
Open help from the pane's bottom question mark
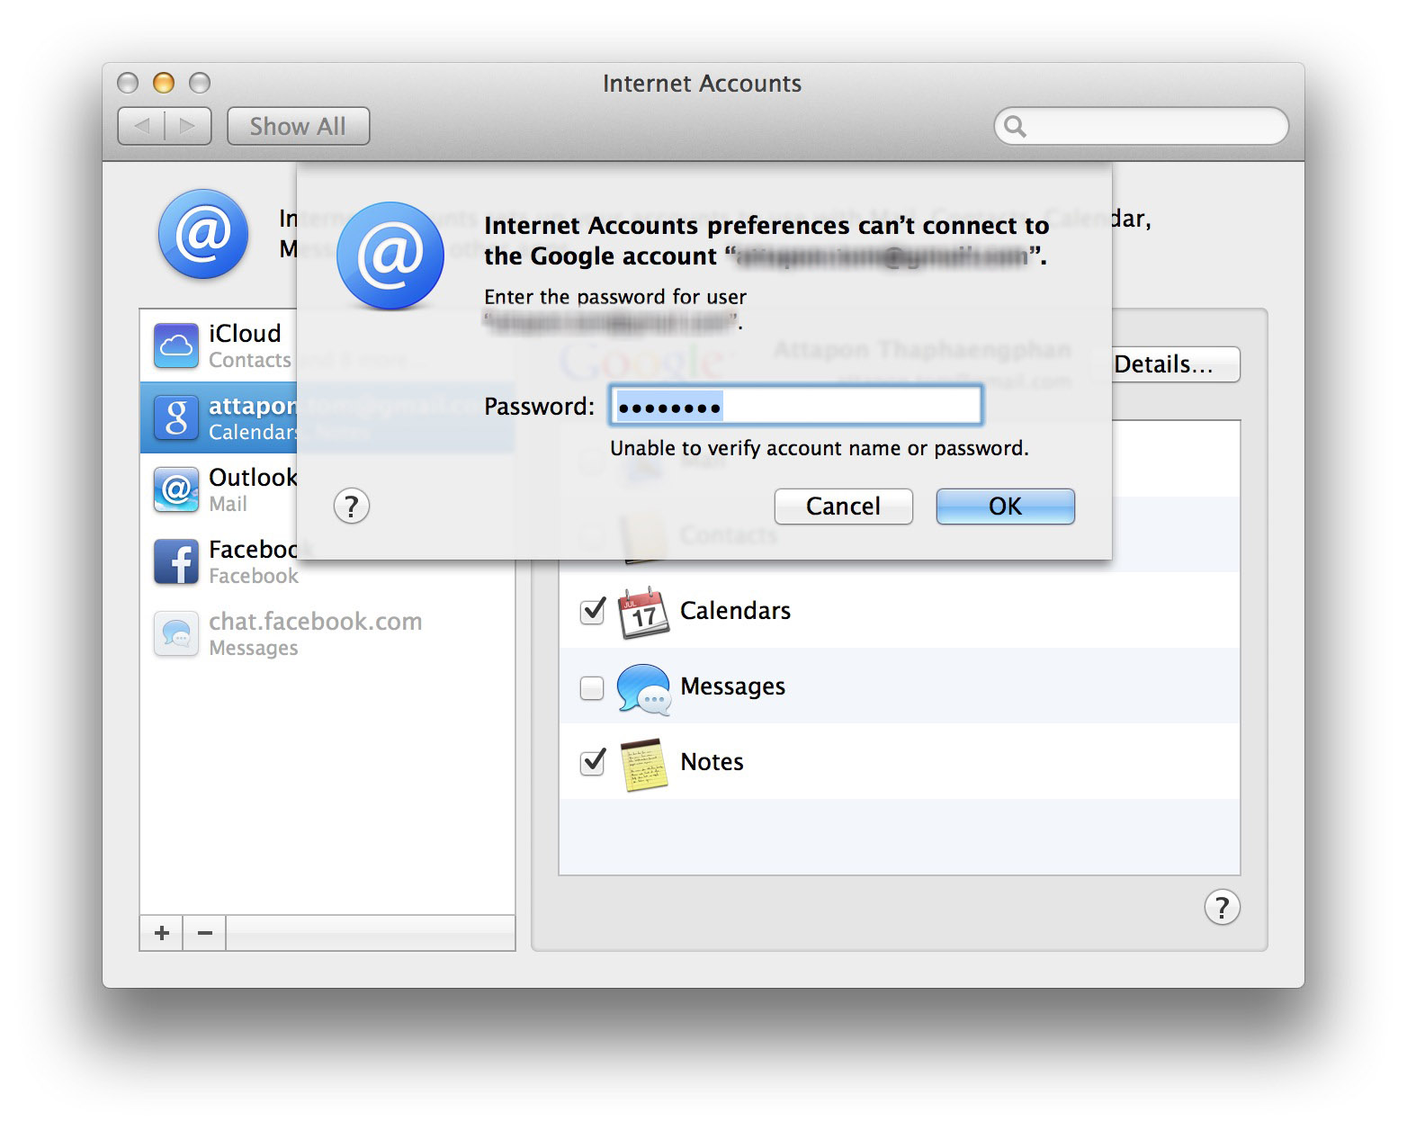click(1222, 907)
